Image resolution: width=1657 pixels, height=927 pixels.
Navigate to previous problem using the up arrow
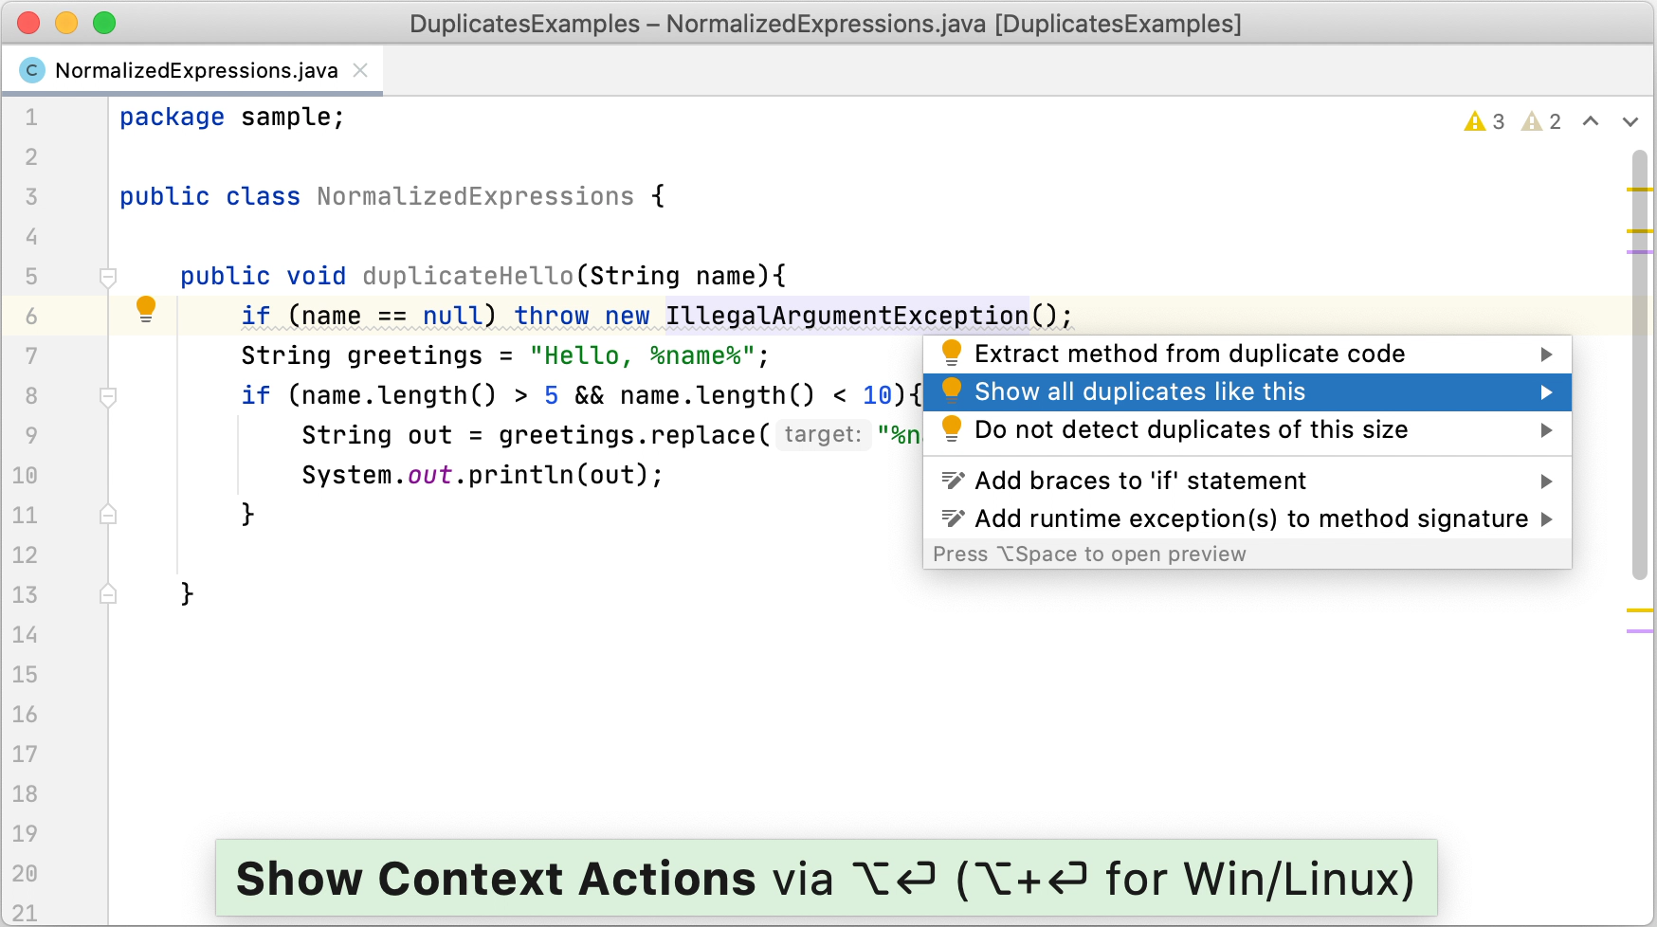click(x=1592, y=121)
